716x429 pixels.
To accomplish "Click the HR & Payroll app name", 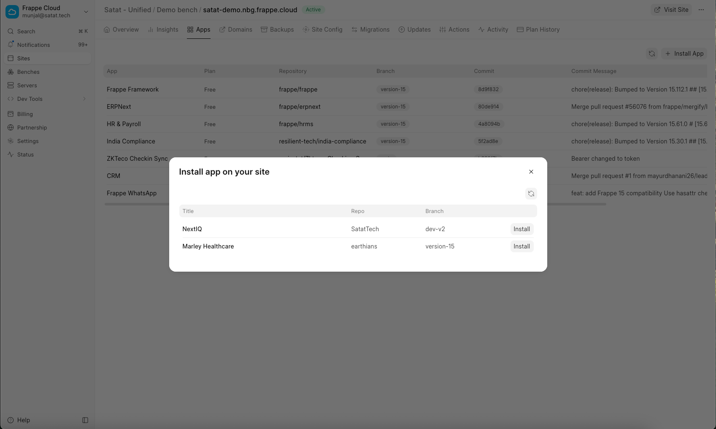I will coord(124,124).
